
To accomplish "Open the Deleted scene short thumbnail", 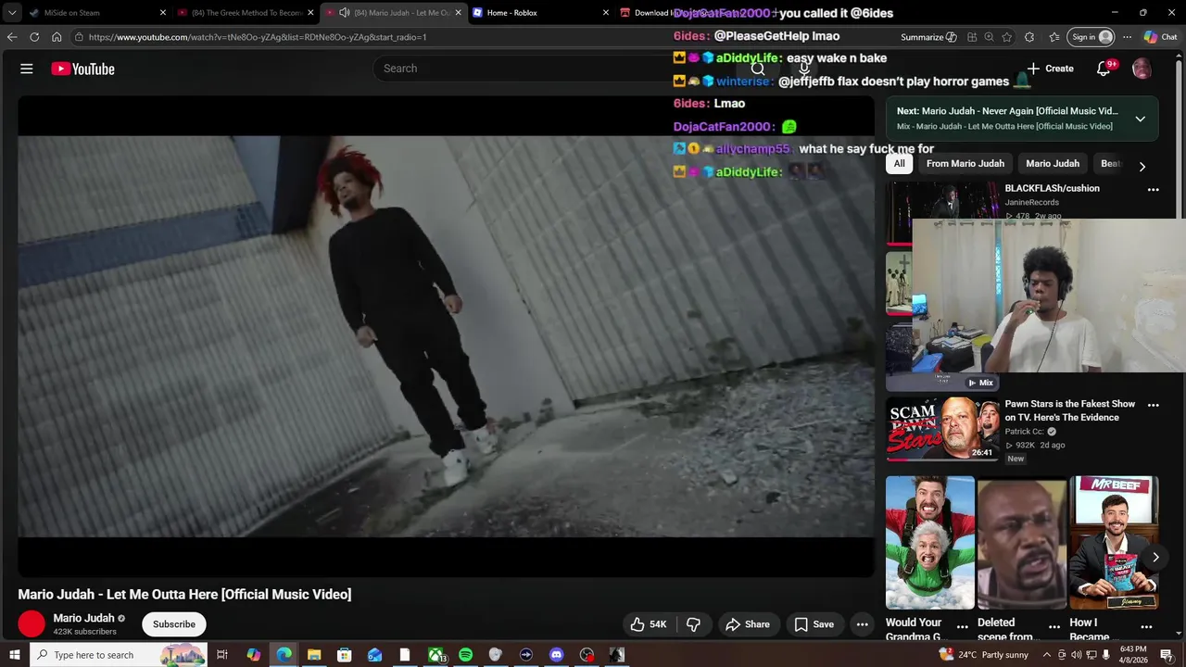I will 1022,543.
